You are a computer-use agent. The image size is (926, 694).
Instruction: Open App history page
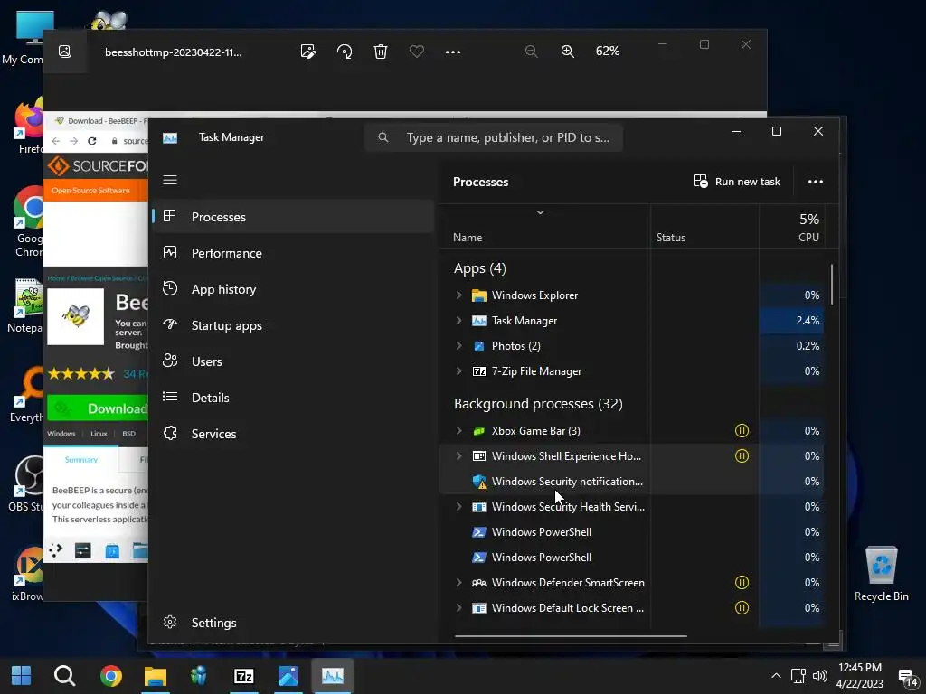coord(294,289)
